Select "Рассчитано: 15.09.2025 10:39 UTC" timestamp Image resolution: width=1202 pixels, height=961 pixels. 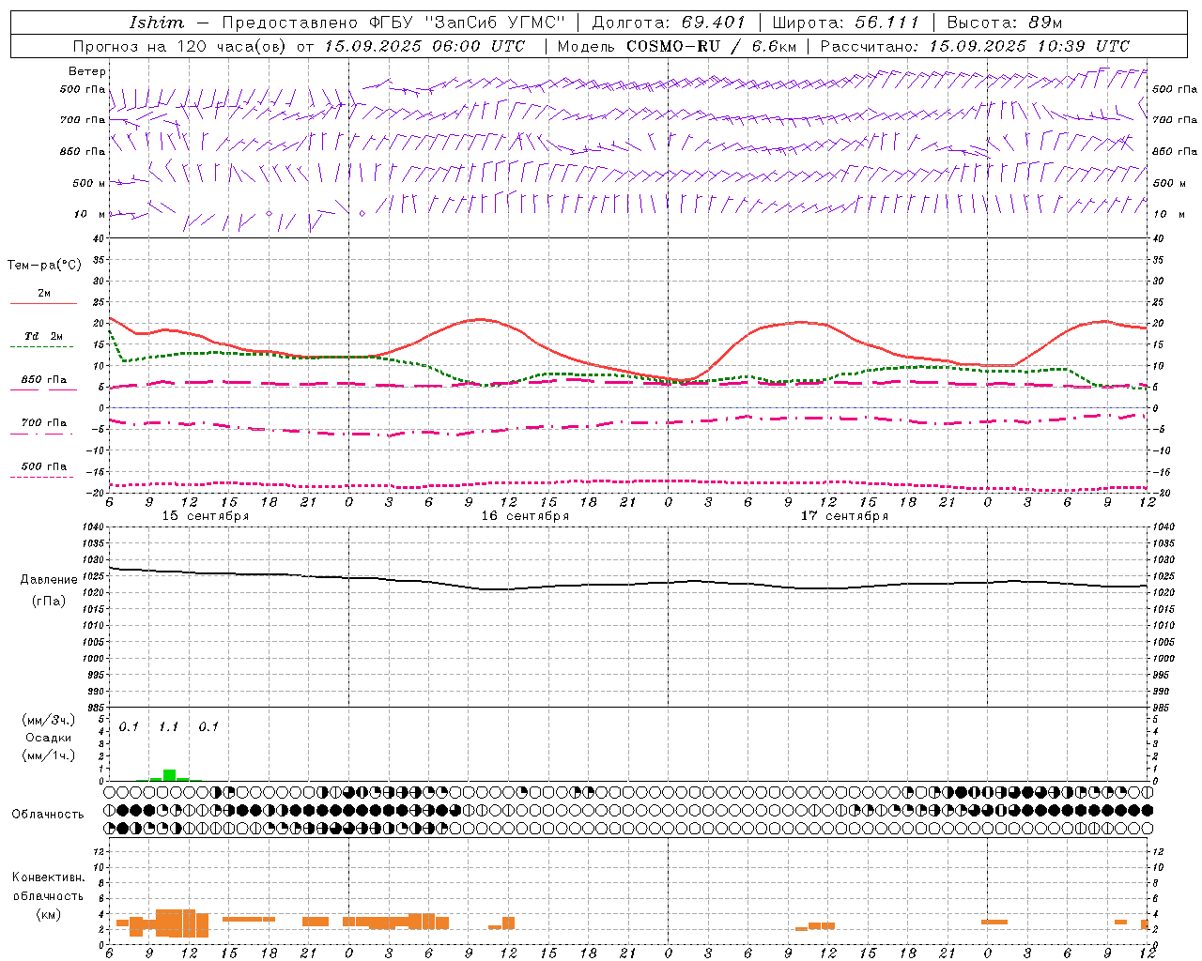pyautogui.click(x=975, y=46)
